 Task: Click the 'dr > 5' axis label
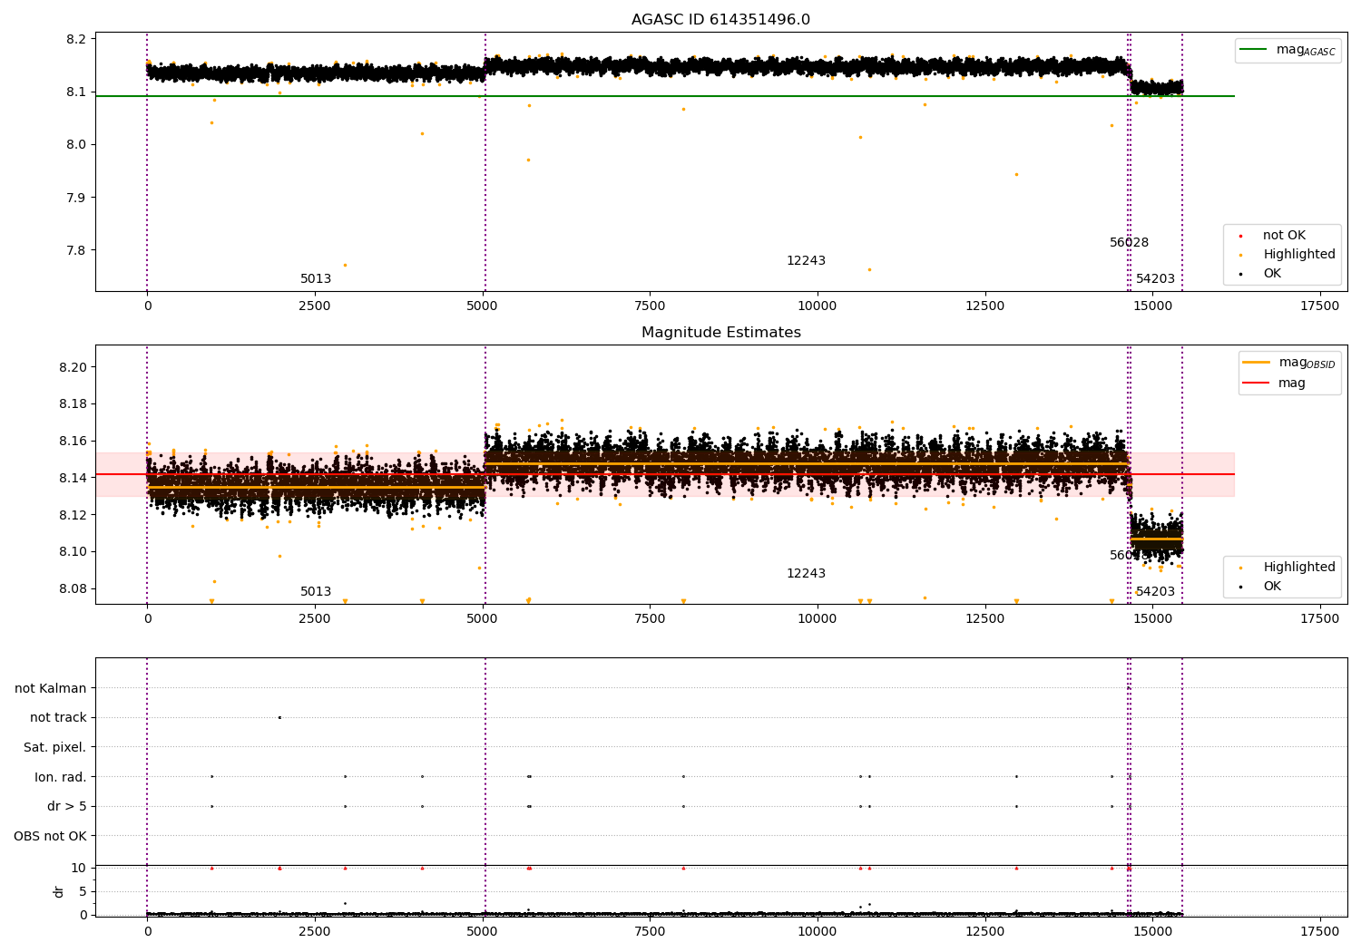[x=67, y=806]
